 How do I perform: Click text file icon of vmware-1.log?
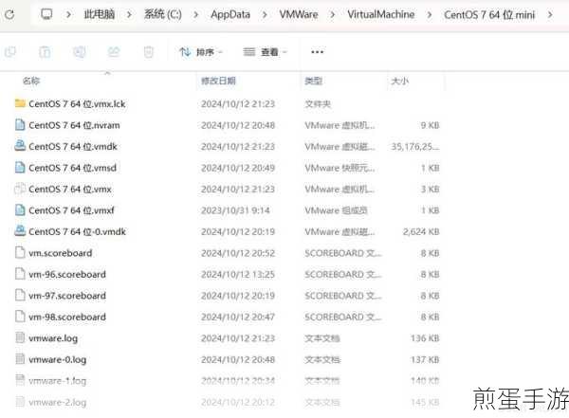20,380
